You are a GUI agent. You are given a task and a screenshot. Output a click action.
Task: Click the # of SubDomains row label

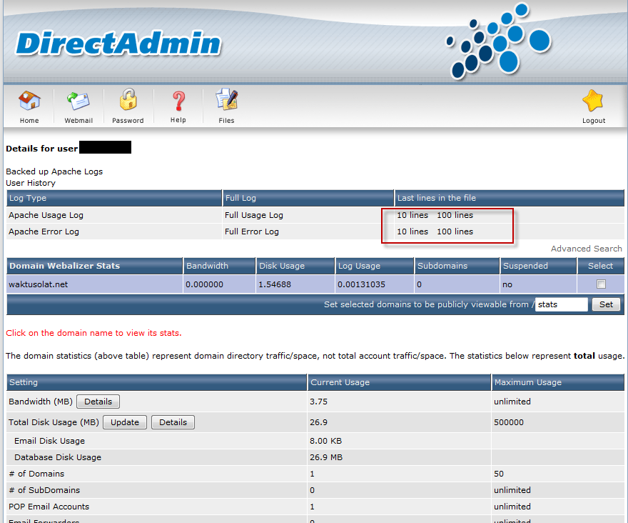click(44, 490)
